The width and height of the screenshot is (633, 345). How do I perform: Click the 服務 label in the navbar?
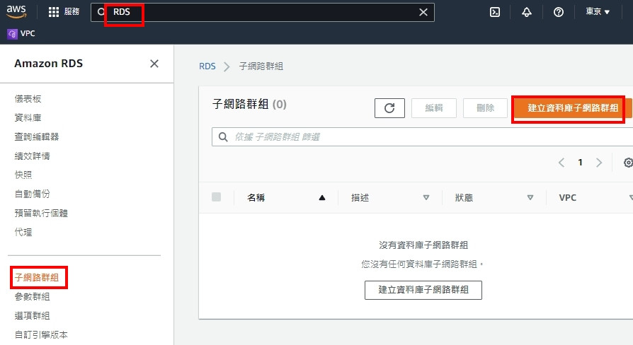(x=72, y=12)
